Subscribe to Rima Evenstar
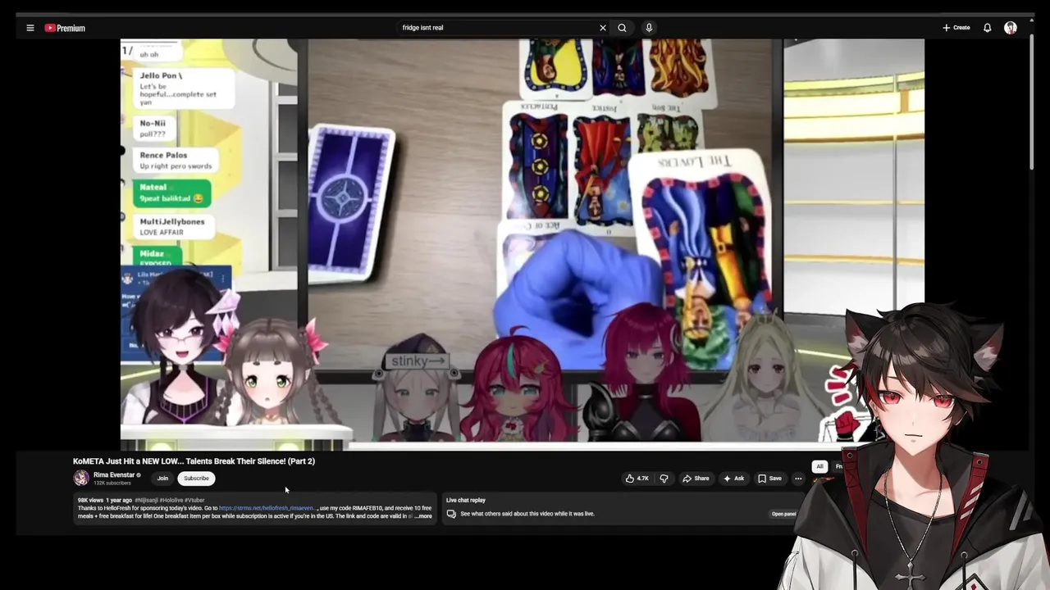 pos(196,479)
